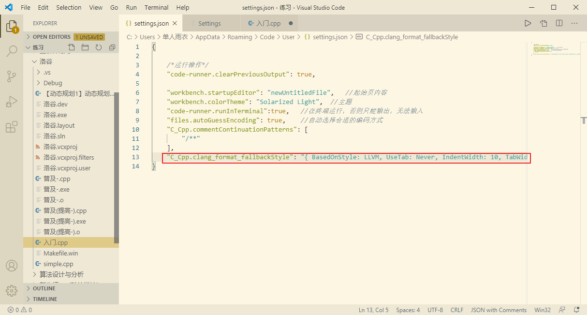587x315 pixels.
Task: Toggle the notifications bell
Action: coord(576,310)
